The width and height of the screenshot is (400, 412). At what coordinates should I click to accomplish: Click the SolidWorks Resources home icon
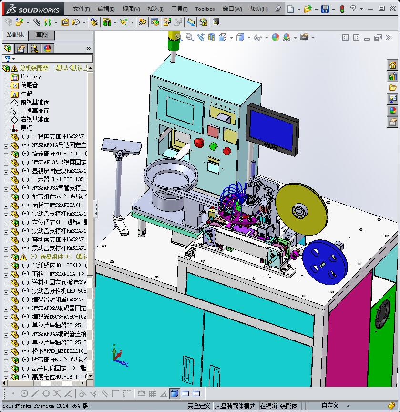[393, 65]
